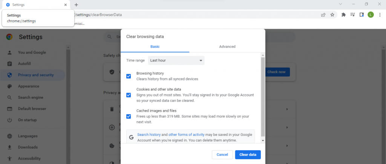The image size is (386, 164).
Task: Open the media controls icon
Action: pos(352,15)
